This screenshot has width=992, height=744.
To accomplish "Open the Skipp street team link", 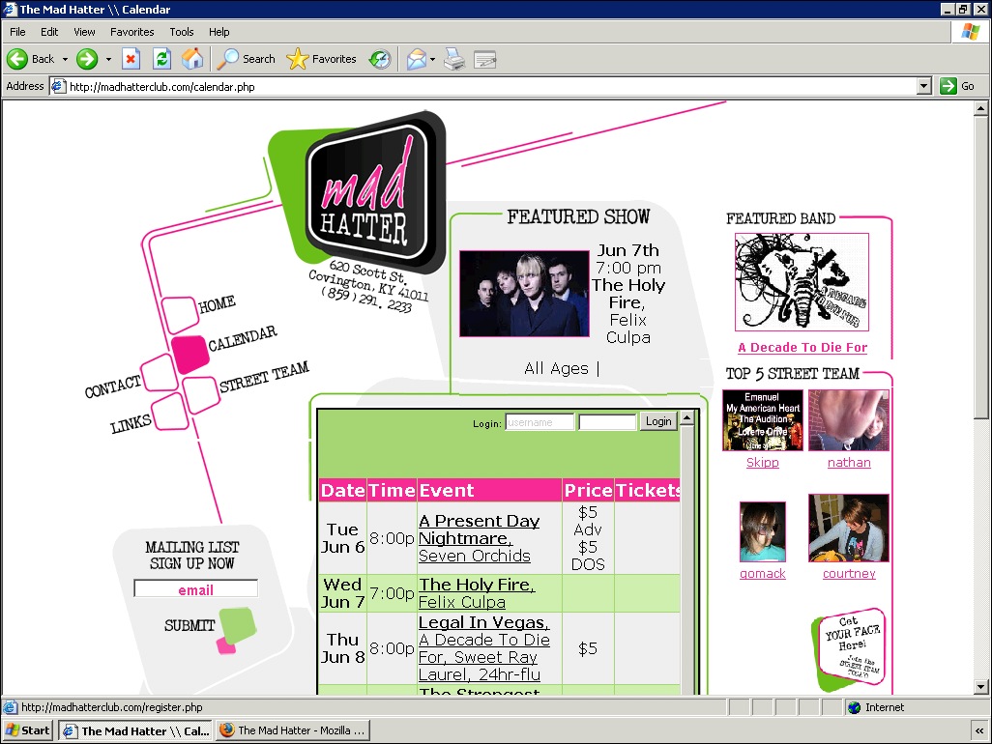I will click(762, 462).
